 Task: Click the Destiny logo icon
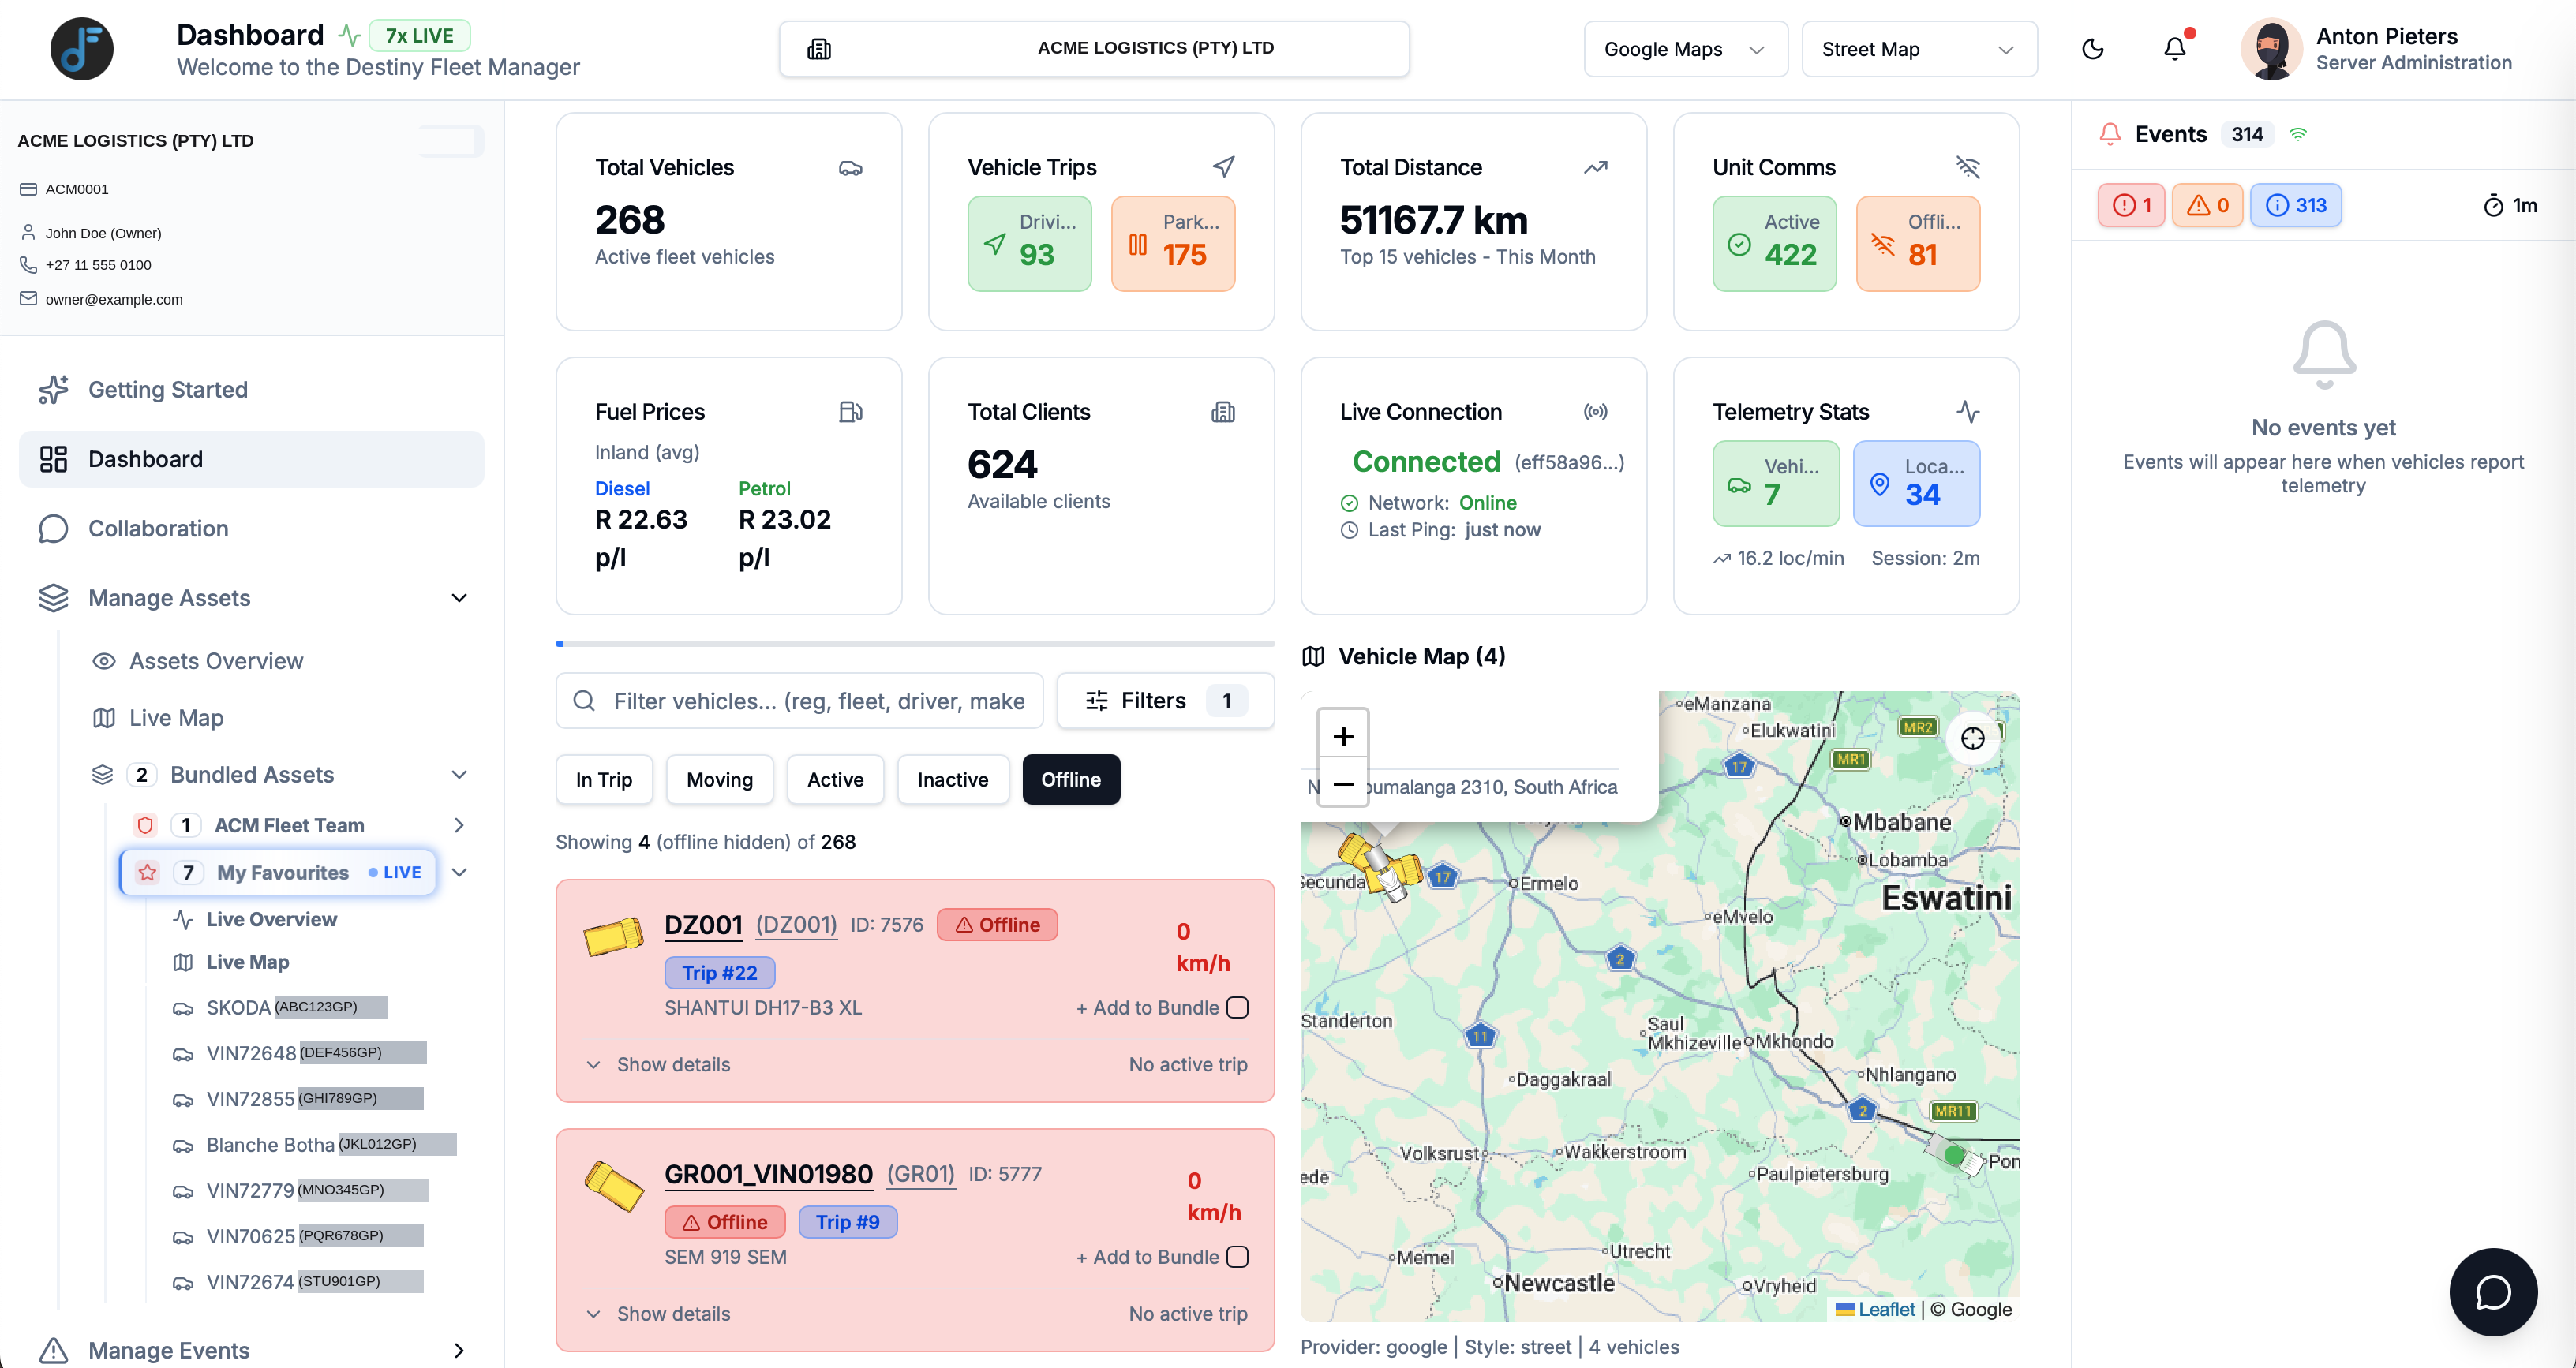pyautogui.click(x=82, y=49)
